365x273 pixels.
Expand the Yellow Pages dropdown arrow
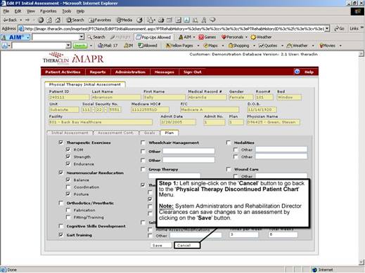(198, 46)
